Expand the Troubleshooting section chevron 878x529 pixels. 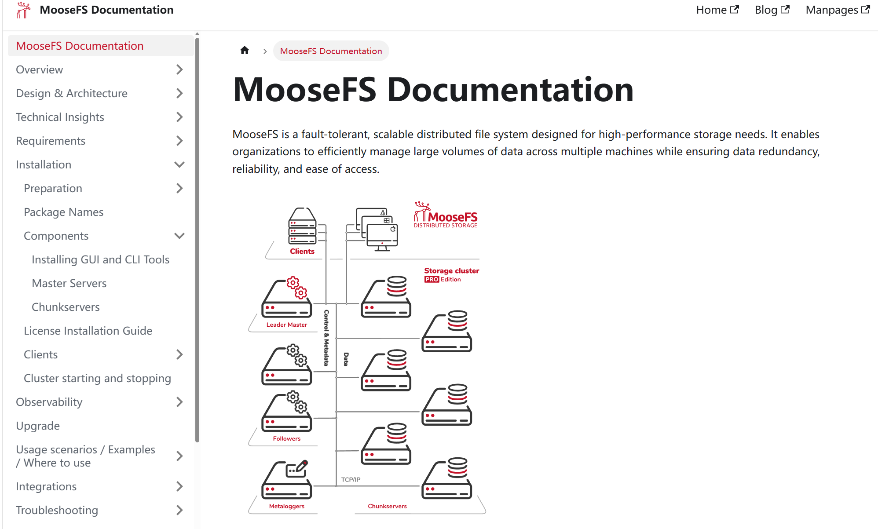point(179,510)
